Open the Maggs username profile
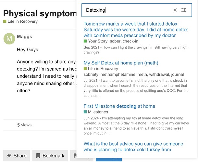The image size is (198, 162). (x=24, y=37)
